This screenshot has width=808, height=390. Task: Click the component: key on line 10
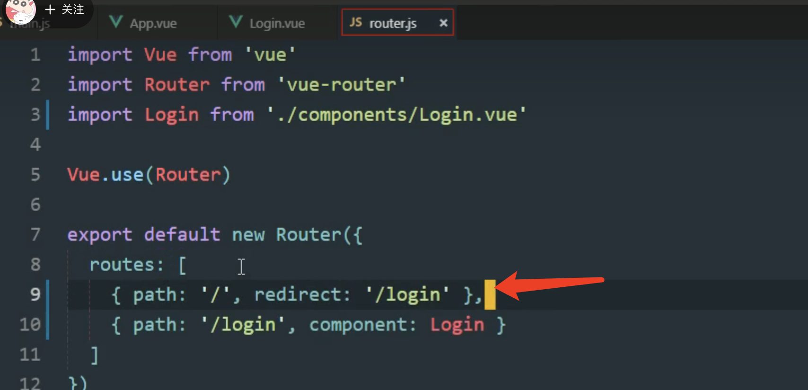pos(363,325)
